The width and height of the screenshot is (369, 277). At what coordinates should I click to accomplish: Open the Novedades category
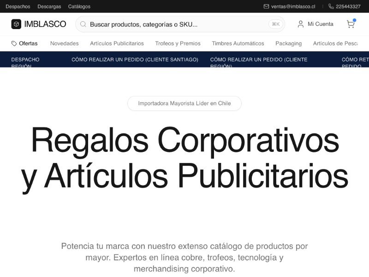coord(65,43)
